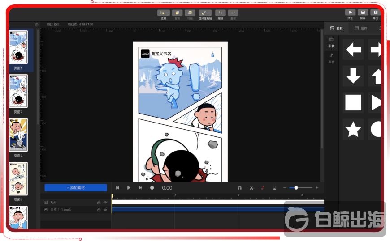Click the 重做 redo icon

click(233, 13)
